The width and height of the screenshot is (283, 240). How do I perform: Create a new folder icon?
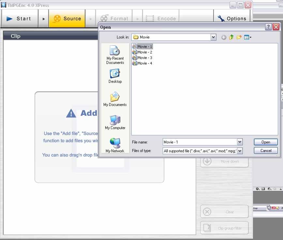tap(239, 37)
